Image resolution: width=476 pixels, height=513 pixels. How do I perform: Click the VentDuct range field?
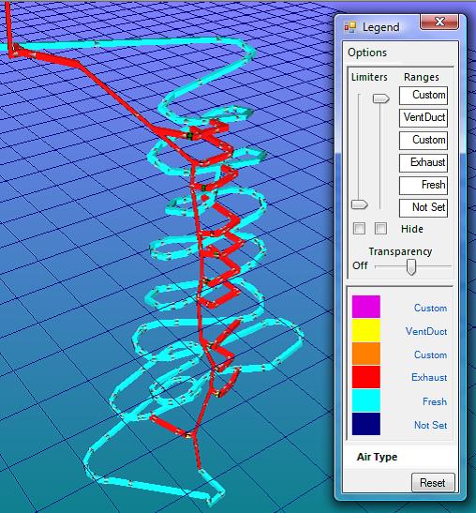tap(424, 118)
